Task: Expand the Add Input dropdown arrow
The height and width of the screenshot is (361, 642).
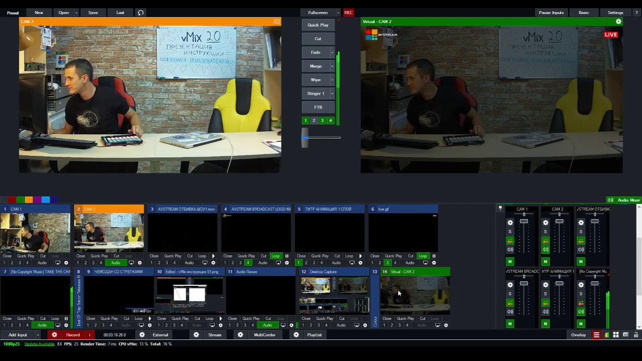Action: (38, 335)
